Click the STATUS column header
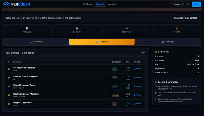Screen dimensions: 204x116 (137, 62)
